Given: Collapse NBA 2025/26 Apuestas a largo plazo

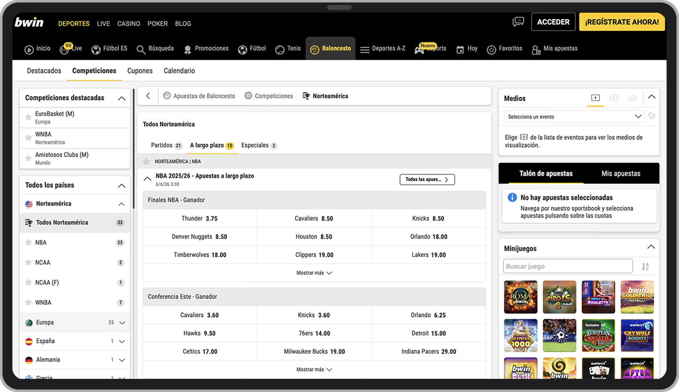Looking at the screenshot, I should pyautogui.click(x=147, y=179).
